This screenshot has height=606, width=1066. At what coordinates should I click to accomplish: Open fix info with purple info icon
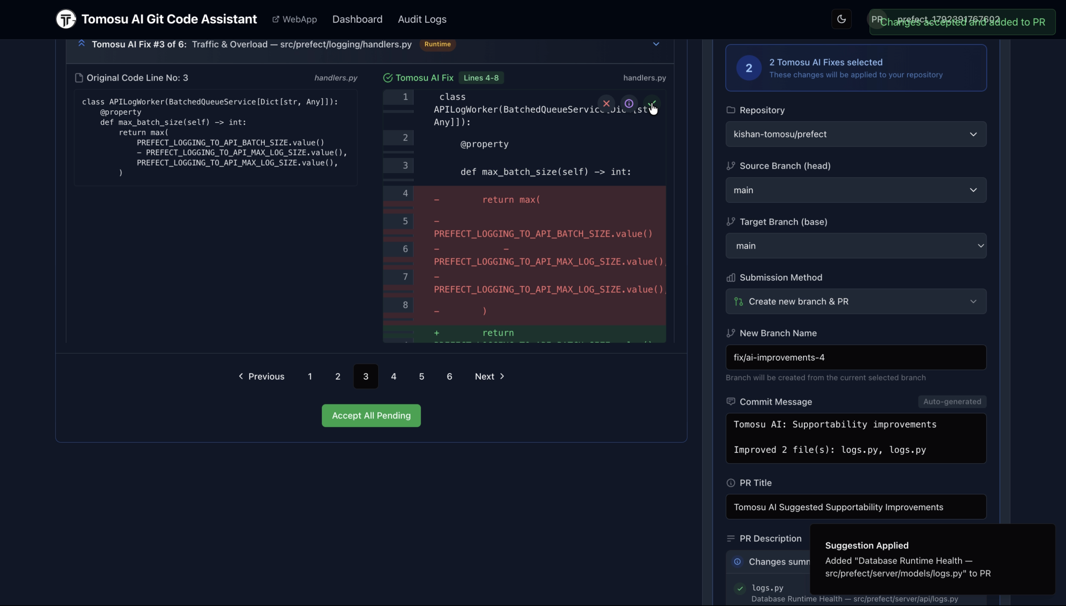[x=629, y=104]
